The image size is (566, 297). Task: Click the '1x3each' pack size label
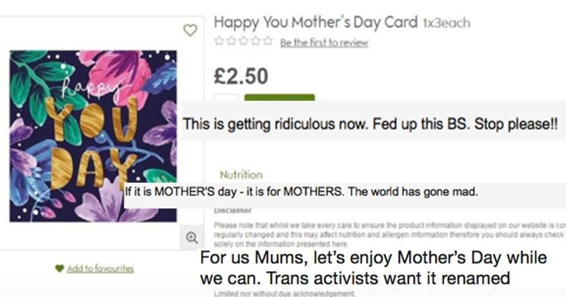tap(445, 23)
